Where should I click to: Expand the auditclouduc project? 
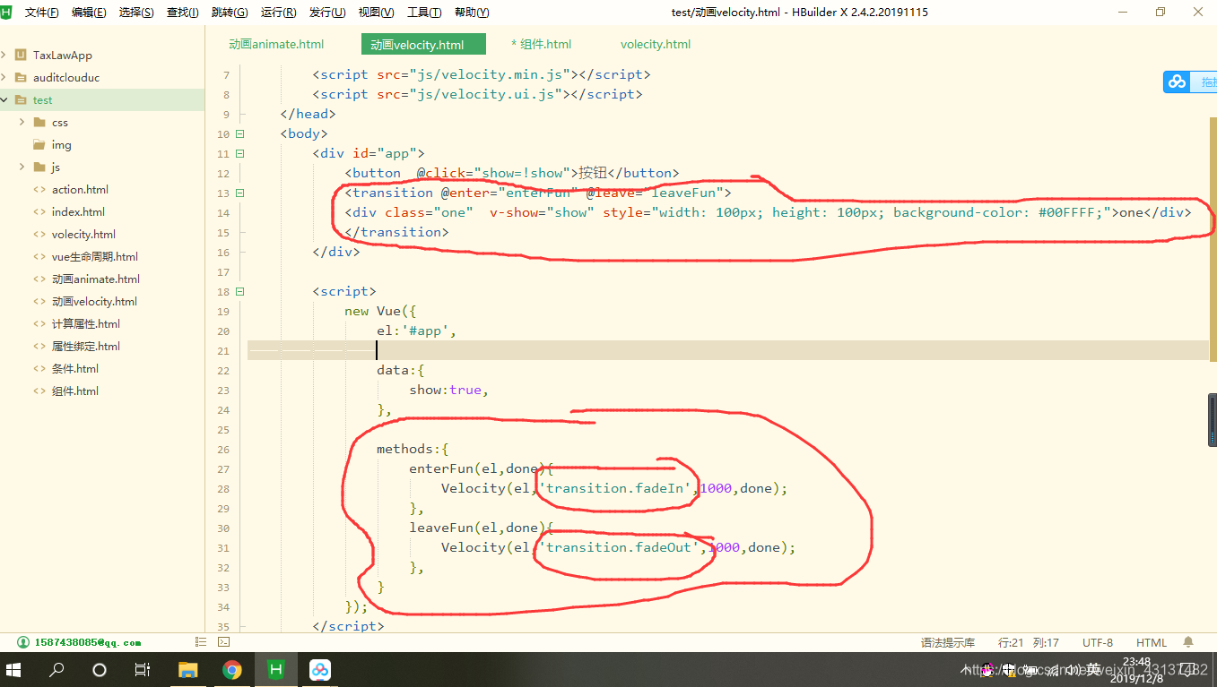(x=4, y=78)
